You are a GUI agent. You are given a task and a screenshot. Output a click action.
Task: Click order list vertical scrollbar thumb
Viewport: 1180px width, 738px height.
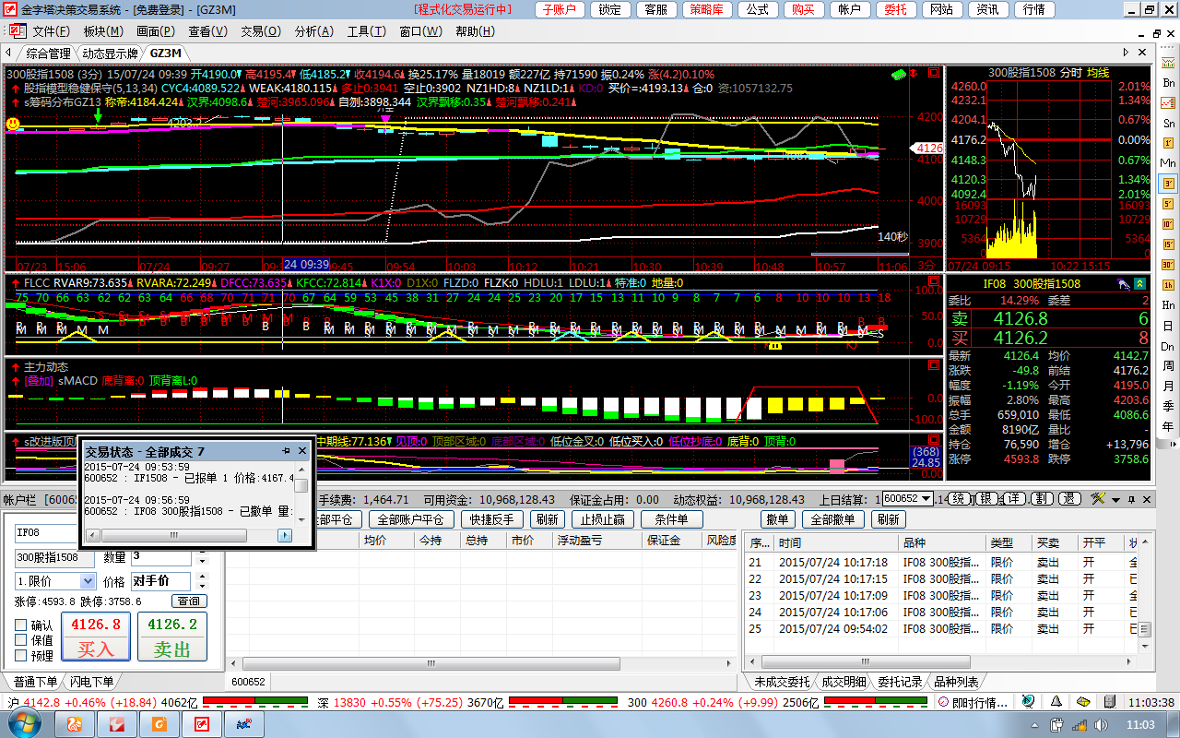(1145, 629)
